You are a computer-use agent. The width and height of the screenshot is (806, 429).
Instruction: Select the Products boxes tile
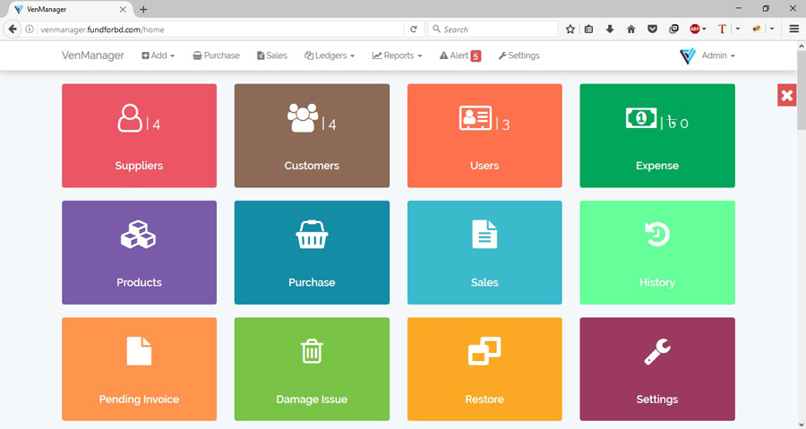(x=139, y=253)
